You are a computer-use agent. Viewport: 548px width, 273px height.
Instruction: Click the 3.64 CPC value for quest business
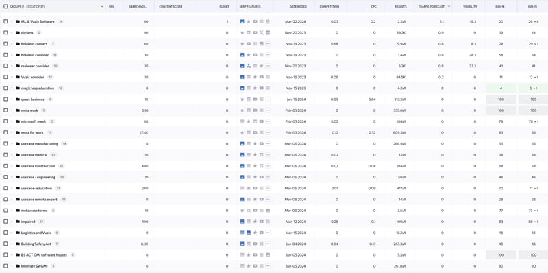point(372,99)
